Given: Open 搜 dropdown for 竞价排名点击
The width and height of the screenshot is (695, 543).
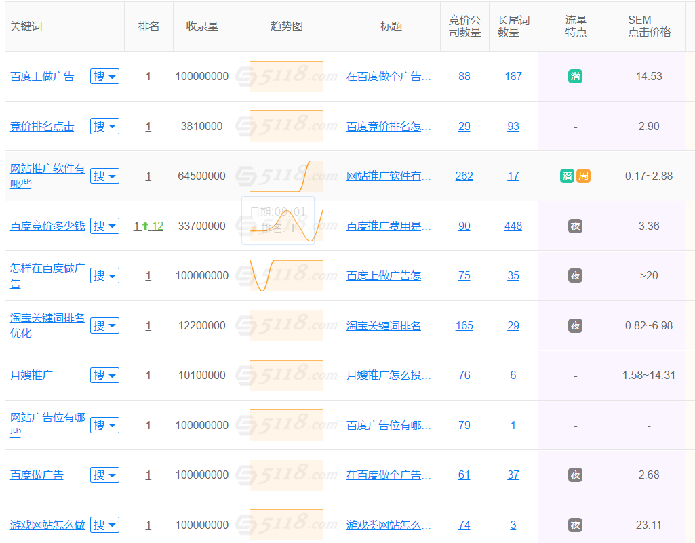Looking at the screenshot, I should [104, 126].
